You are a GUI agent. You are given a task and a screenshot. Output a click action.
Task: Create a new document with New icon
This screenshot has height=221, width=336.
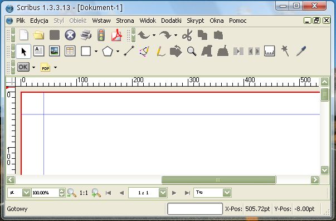pos(23,35)
